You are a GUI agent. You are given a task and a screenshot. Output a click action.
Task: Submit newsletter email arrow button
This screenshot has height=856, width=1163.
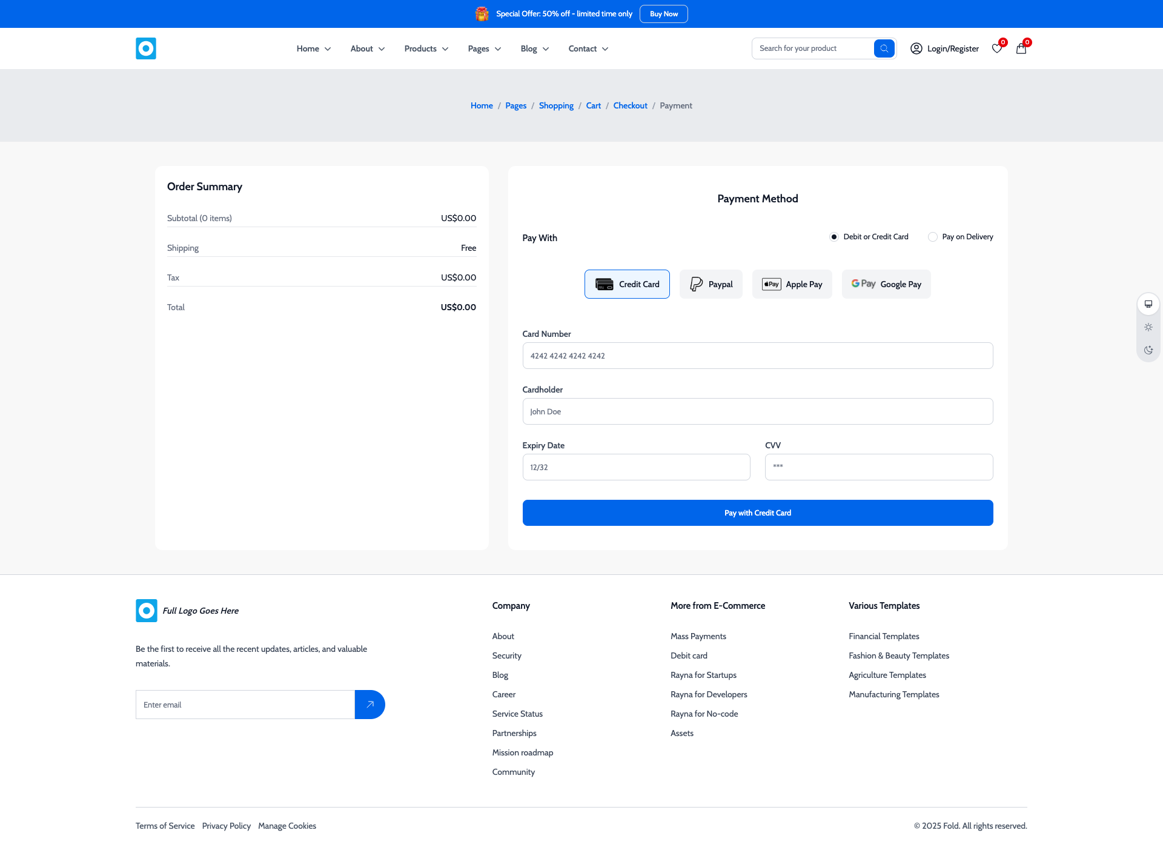(369, 705)
